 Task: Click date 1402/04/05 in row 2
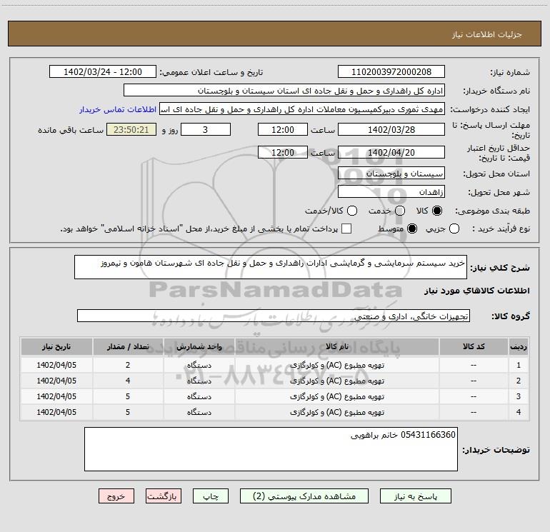(56, 381)
